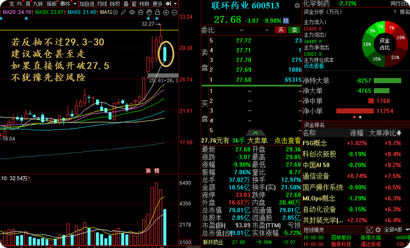Zoom out with the minus circle icon
Viewport: 410px width, 248px height.
(x=174, y=12)
